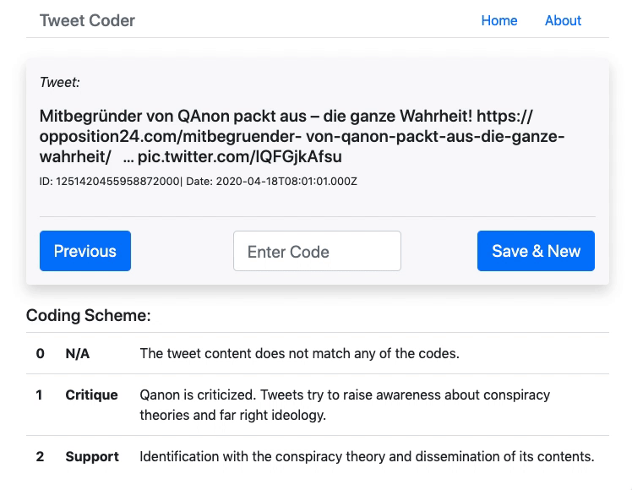632x490 pixels.
Task: Click the Support description about identification with conspiracy
Action: pyautogui.click(x=367, y=456)
